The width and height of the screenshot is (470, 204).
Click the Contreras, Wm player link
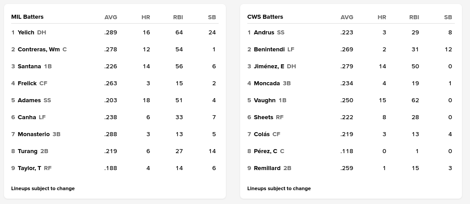(38, 50)
